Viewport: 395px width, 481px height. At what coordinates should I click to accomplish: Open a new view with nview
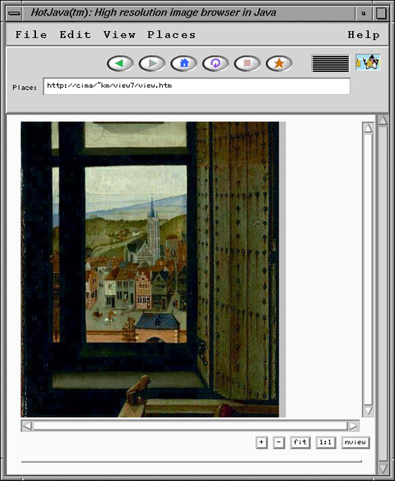355,442
